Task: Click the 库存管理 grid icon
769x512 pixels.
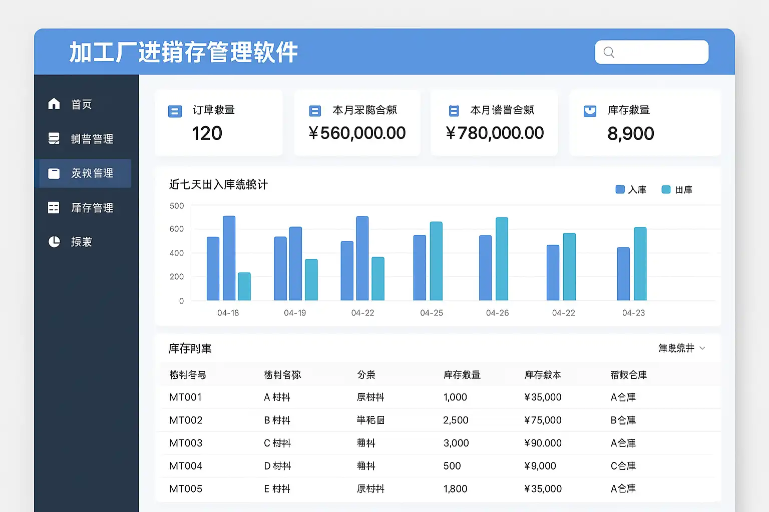Action: [54, 207]
